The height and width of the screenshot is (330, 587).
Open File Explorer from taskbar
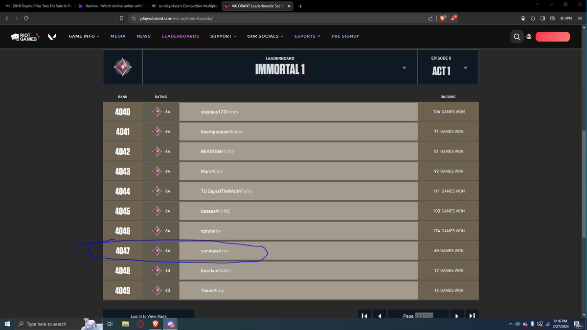point(125,324)
